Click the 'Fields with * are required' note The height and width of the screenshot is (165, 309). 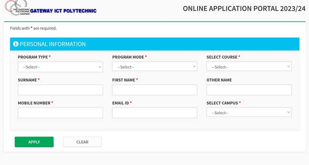click(x=33, y=28)
